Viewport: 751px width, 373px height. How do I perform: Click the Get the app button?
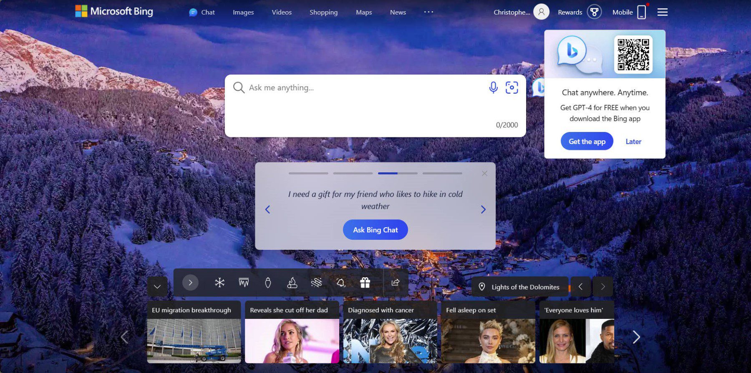[587, 142]
